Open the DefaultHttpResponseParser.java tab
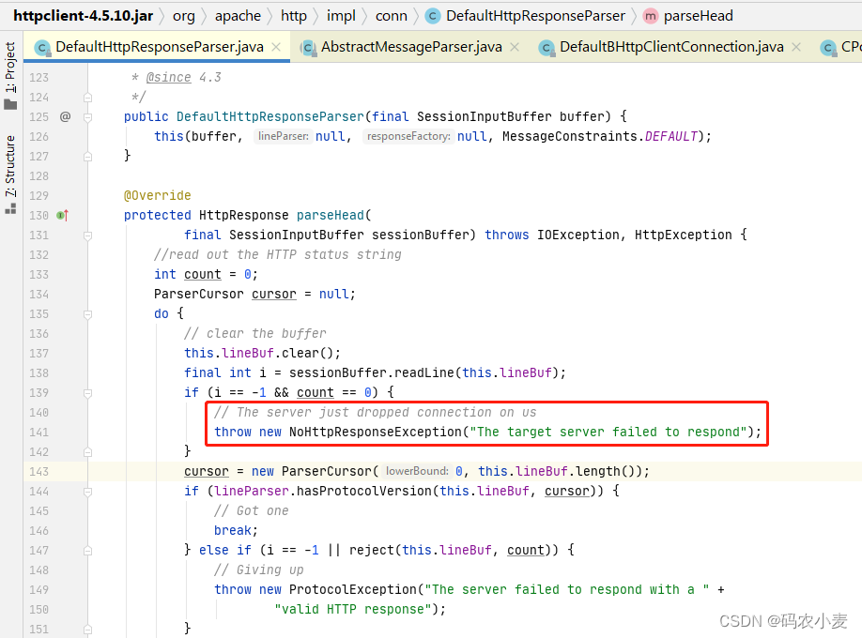Viewport: 862px width, 638px height. point(160,47)
